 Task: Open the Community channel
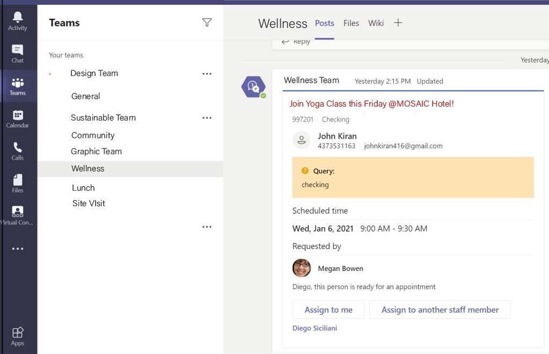coord(93,135)
